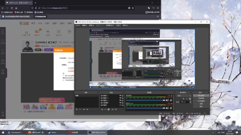Show the hidden last 窗口捕获 source

(120, 105)
